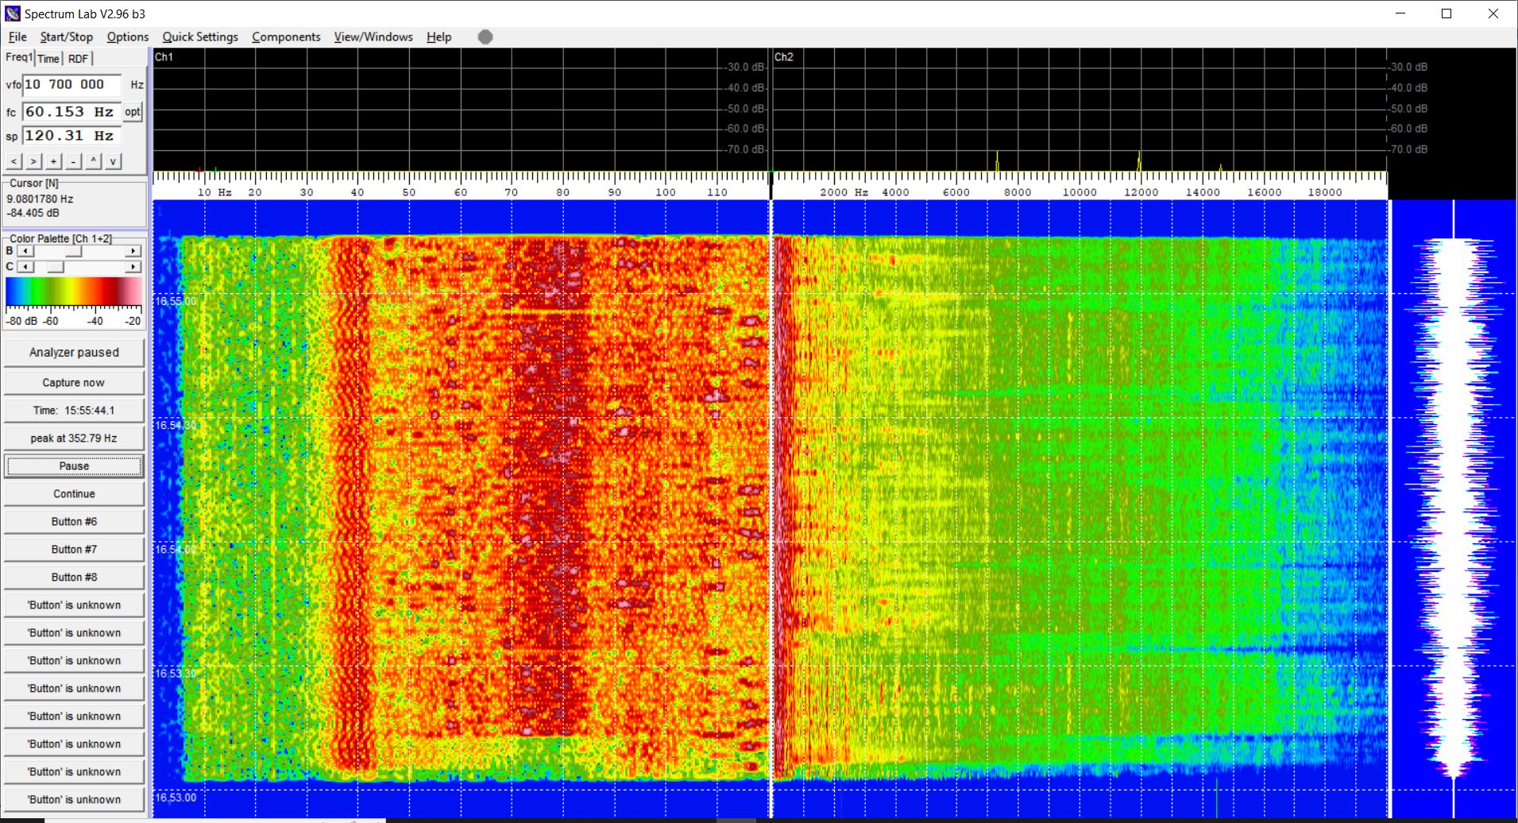Image resolution: width=1518 pixels, height=823 pixels.
Task: Click left arrow of contrast C scrollbar
Action: (26, 267)
